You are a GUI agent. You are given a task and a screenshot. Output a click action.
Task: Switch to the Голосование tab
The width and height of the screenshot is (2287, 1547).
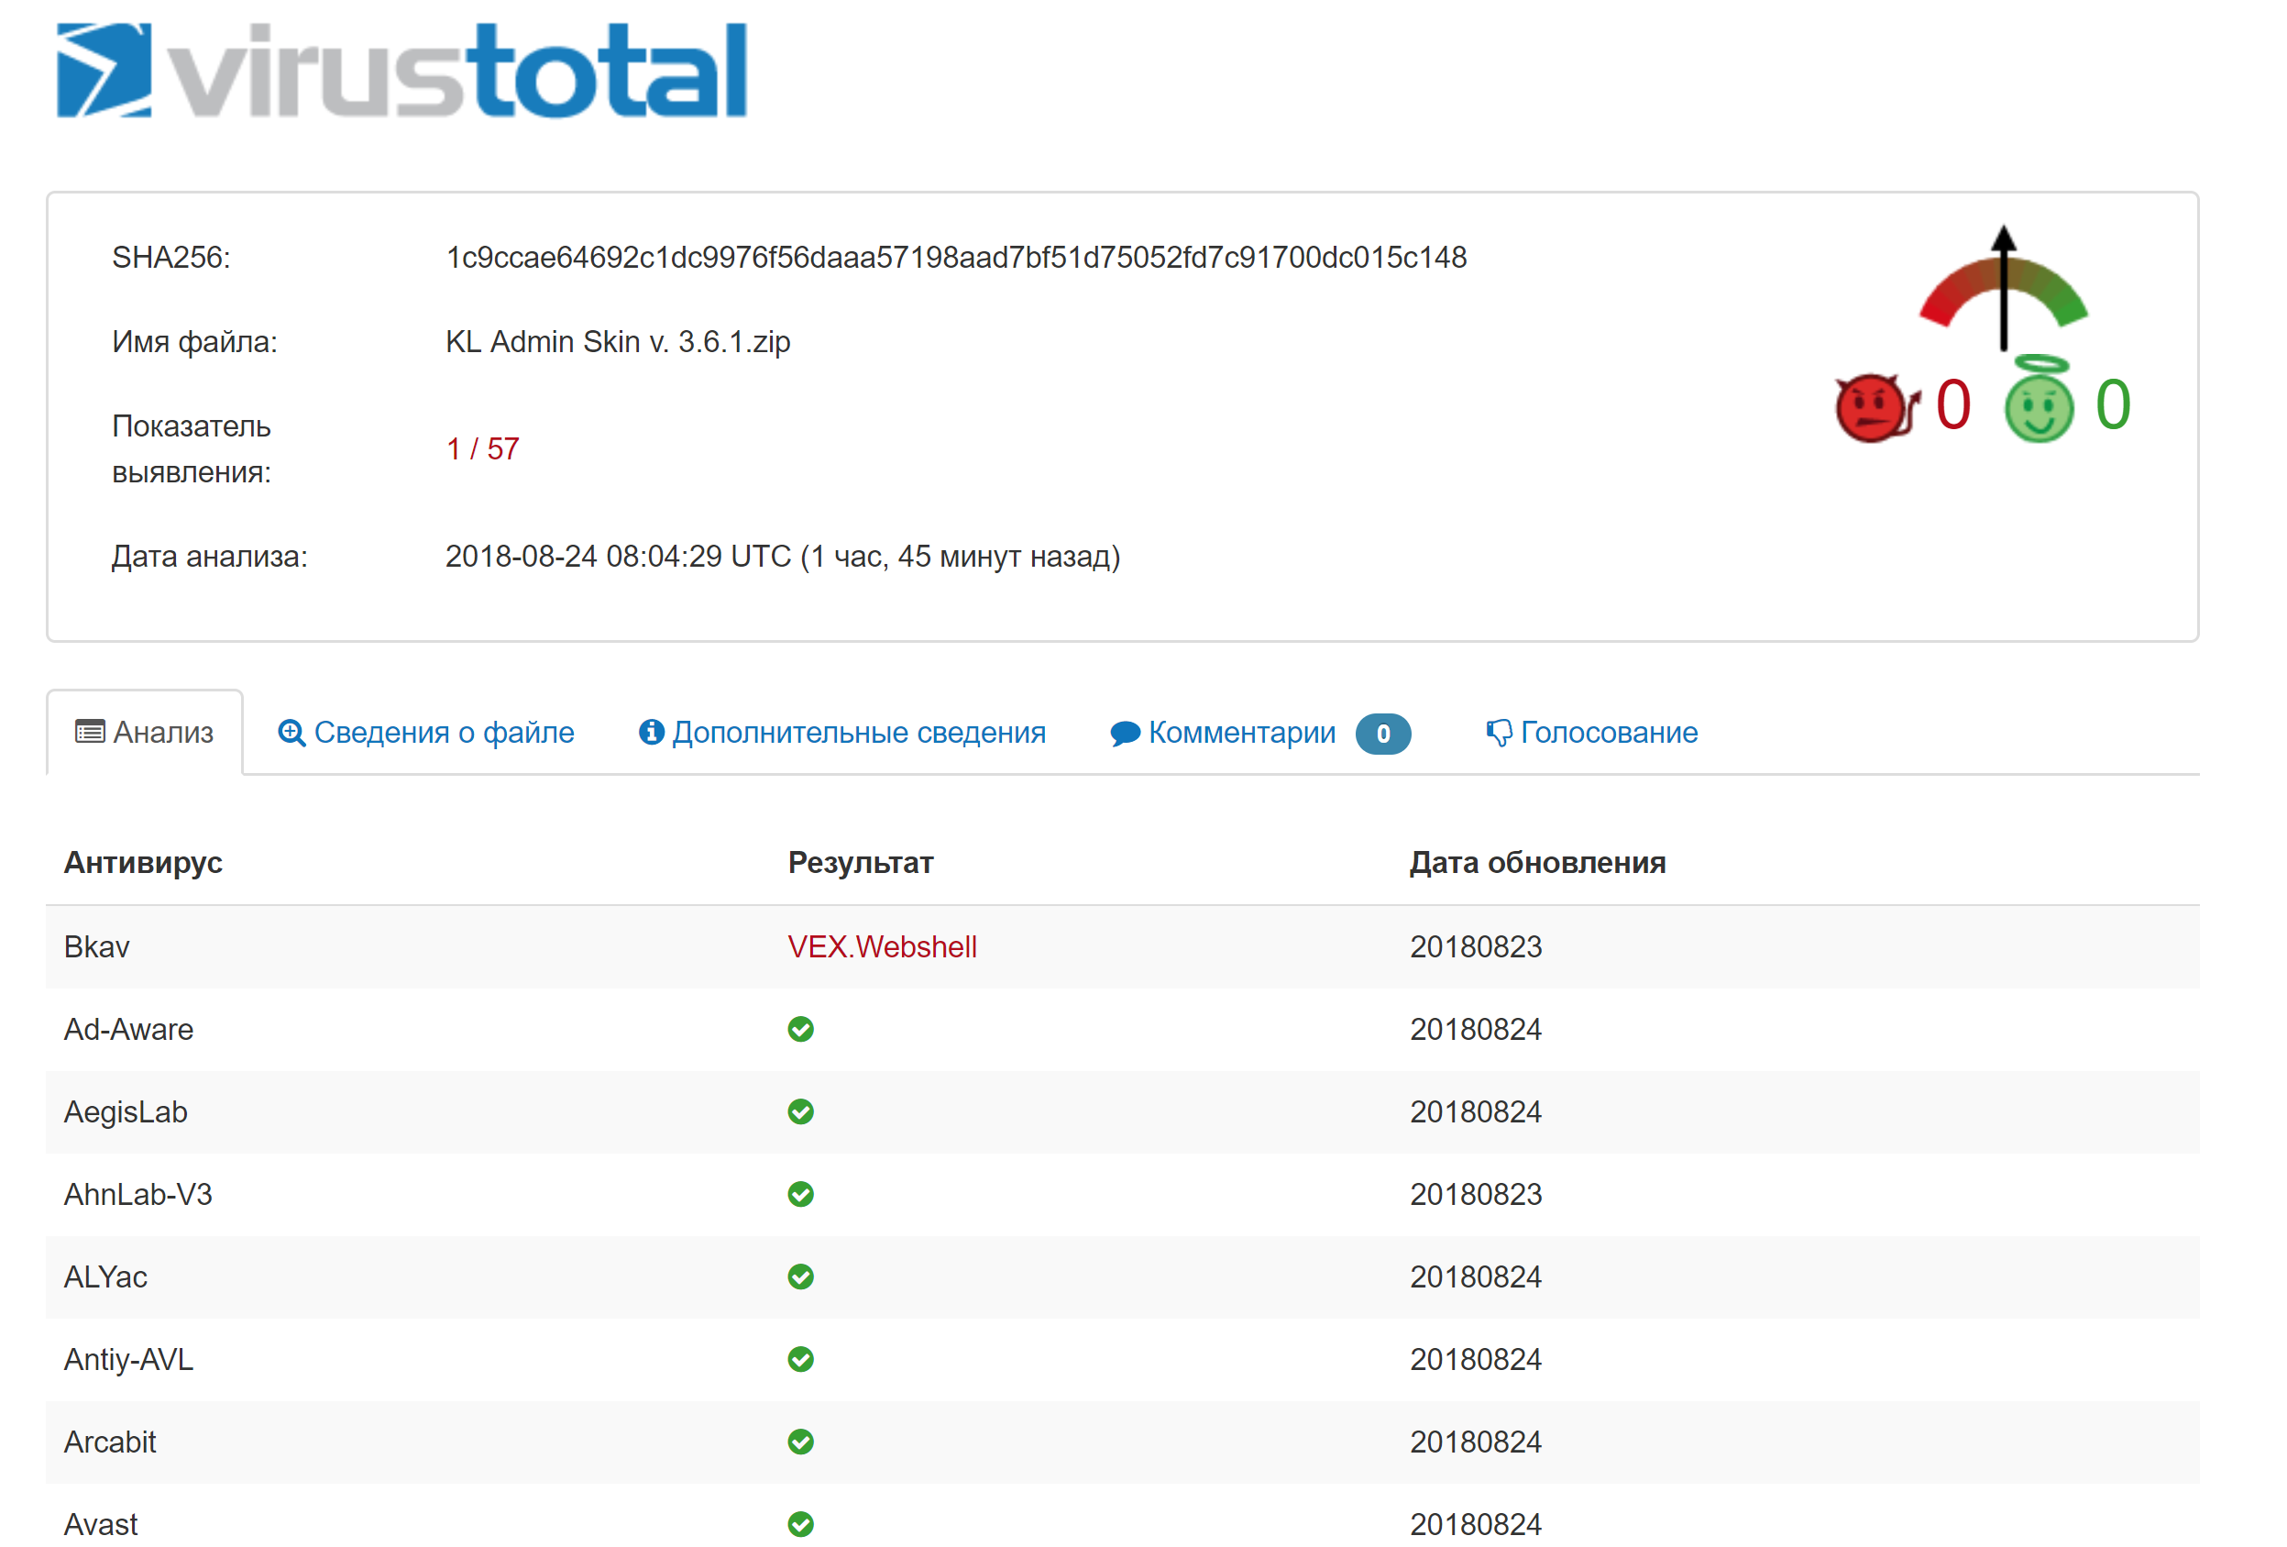(x=1591, y=732)
